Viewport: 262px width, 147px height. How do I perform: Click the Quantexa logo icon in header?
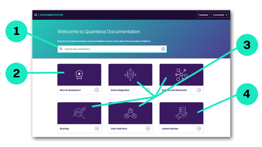[x=36, y=15]
